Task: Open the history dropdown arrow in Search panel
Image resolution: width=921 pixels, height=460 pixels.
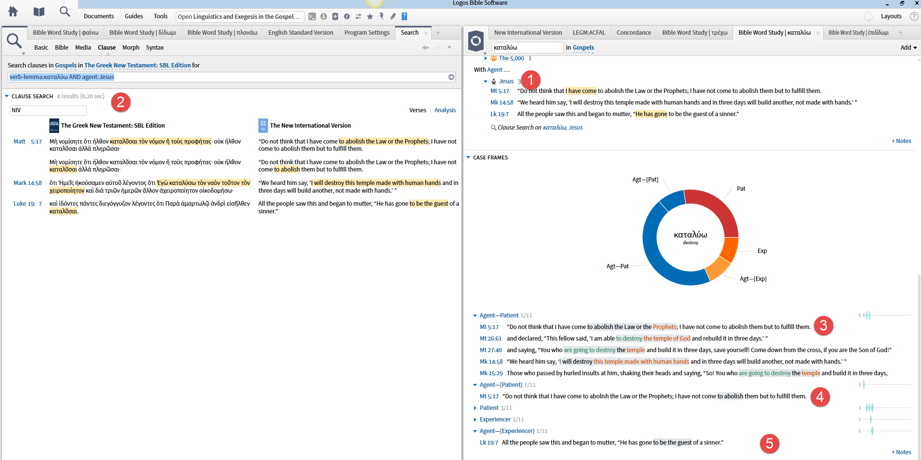Action: pos(449,48)
